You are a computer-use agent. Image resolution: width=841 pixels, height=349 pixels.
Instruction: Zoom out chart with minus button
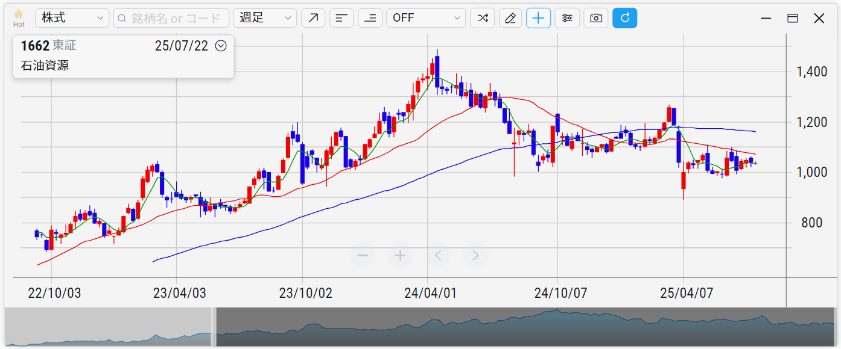pos(363,256)
